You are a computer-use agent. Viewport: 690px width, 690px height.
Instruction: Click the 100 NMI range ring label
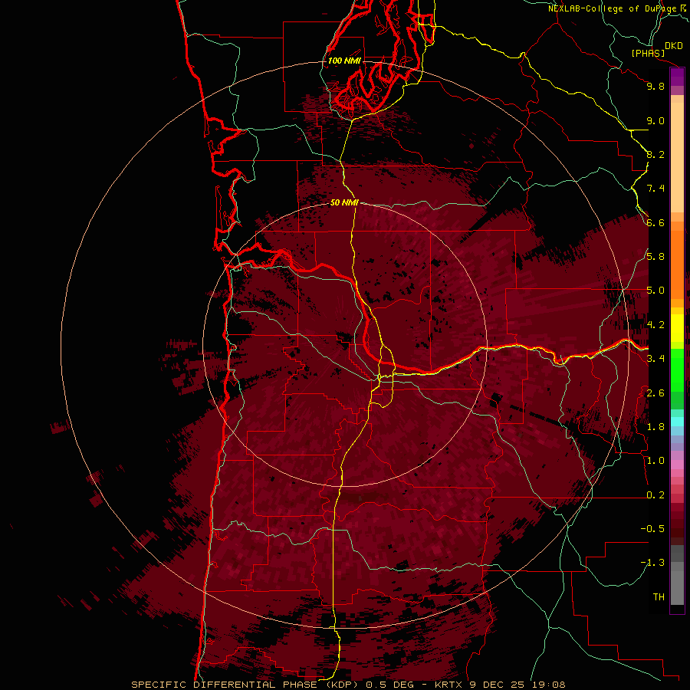(x=344, y=61)
